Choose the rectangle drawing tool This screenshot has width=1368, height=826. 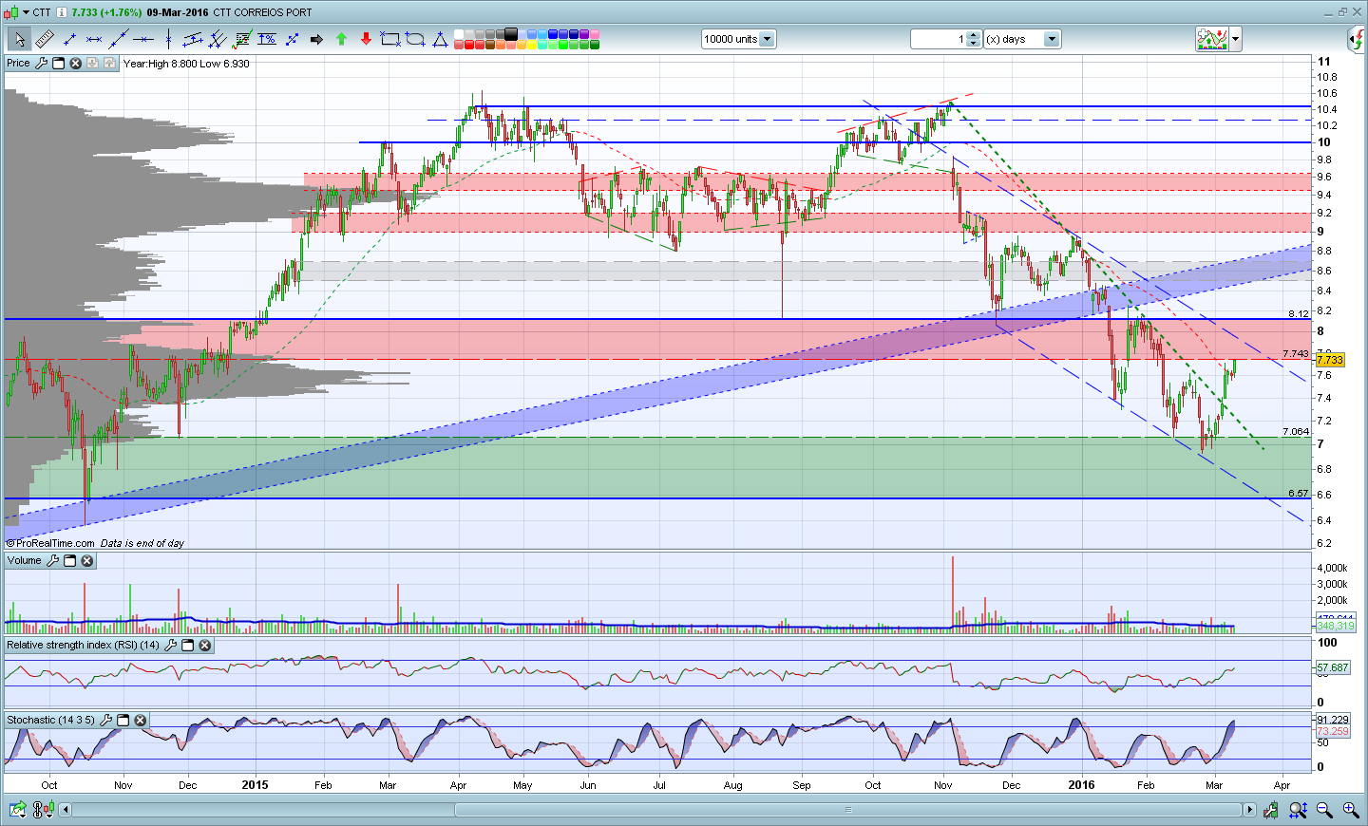(x=390, y=39)
